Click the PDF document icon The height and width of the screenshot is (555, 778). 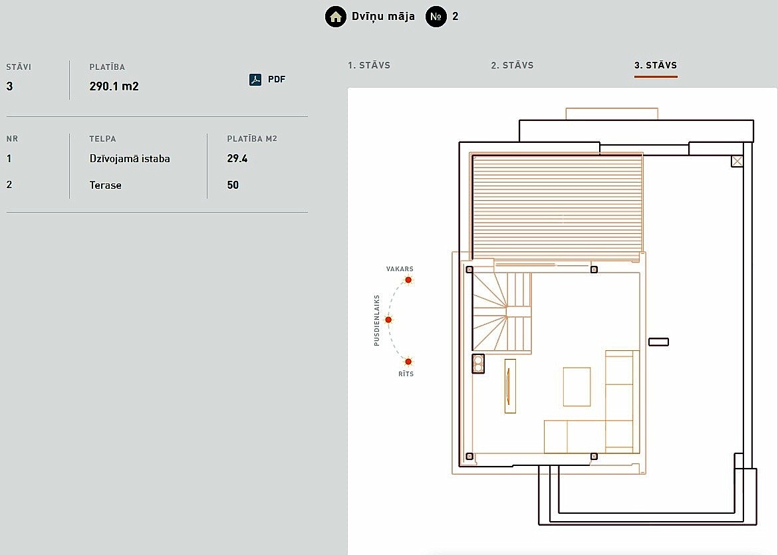pos(255,80)
